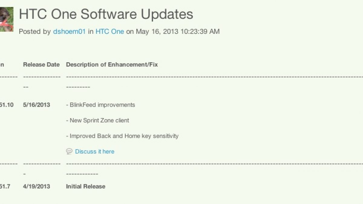
Task: Click the cut-off Version column header
Action: pyautogui.click(x=2, y=64)
